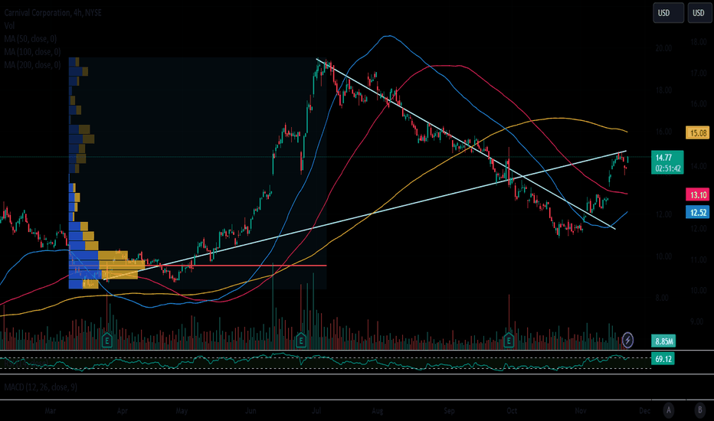Screen dimensions: 714x421
Task: Click the 20.00 price scale label
Action: coord(663,48)
